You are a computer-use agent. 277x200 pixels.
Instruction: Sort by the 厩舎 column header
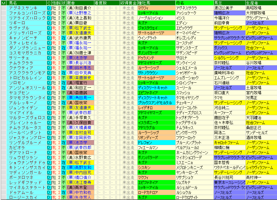click(x=80, y=3)
